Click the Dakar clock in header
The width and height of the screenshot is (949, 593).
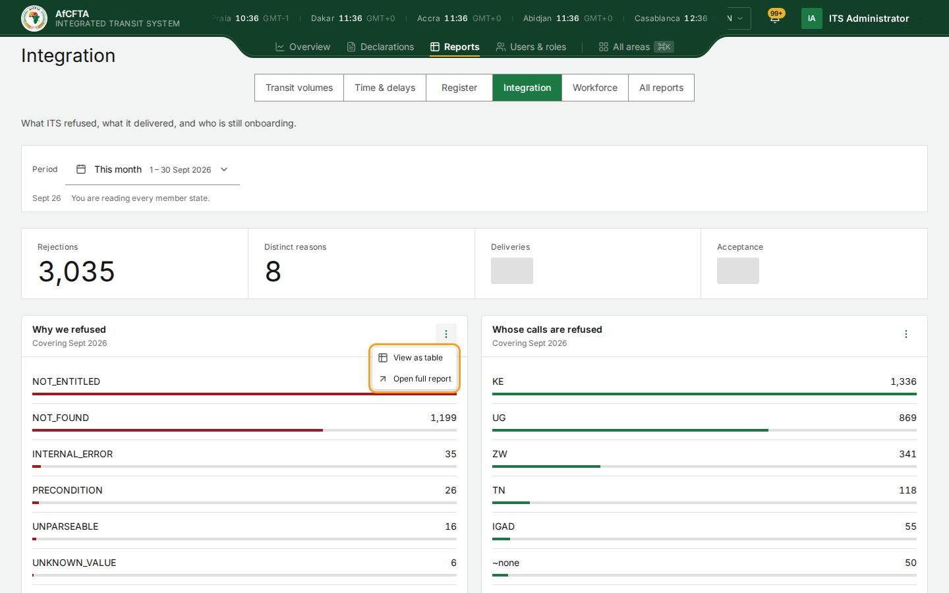(x=353, y=18)
